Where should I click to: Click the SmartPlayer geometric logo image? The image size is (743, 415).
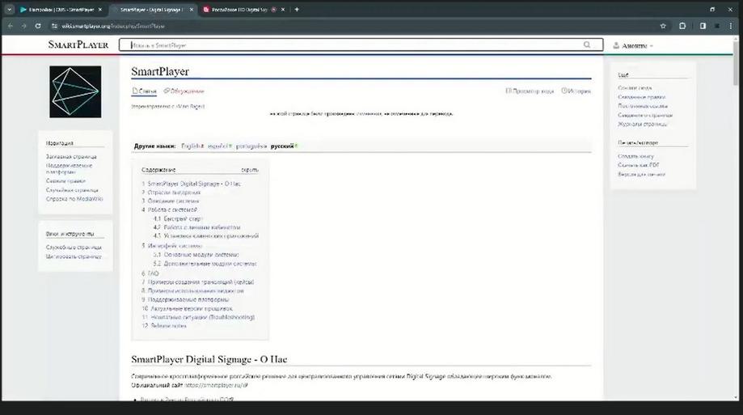click(75, 91)
